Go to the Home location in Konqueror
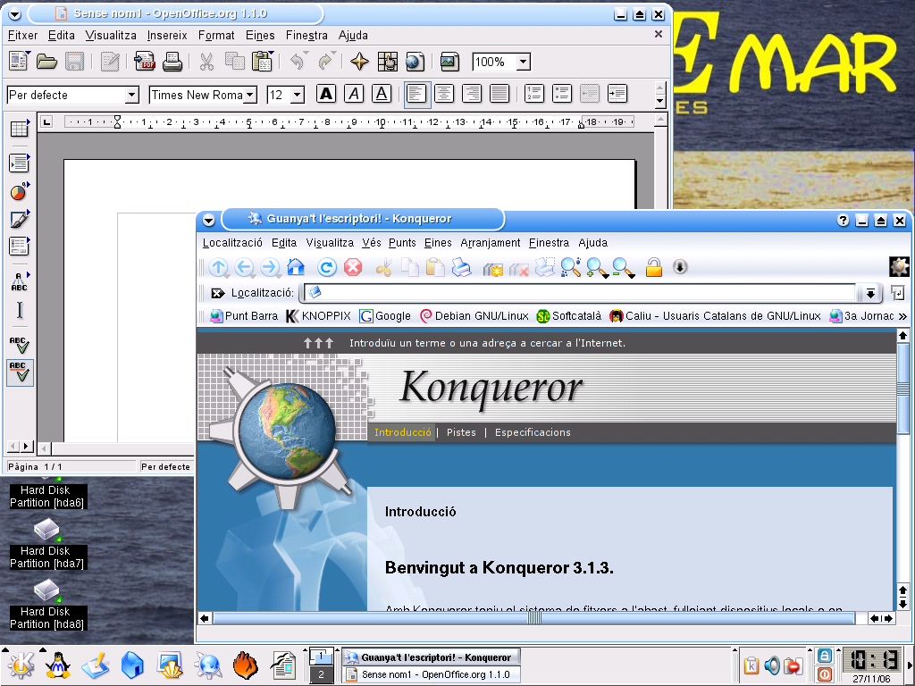Image resolution: width=915 pixels, height=686 pixels. coord(297,267)
